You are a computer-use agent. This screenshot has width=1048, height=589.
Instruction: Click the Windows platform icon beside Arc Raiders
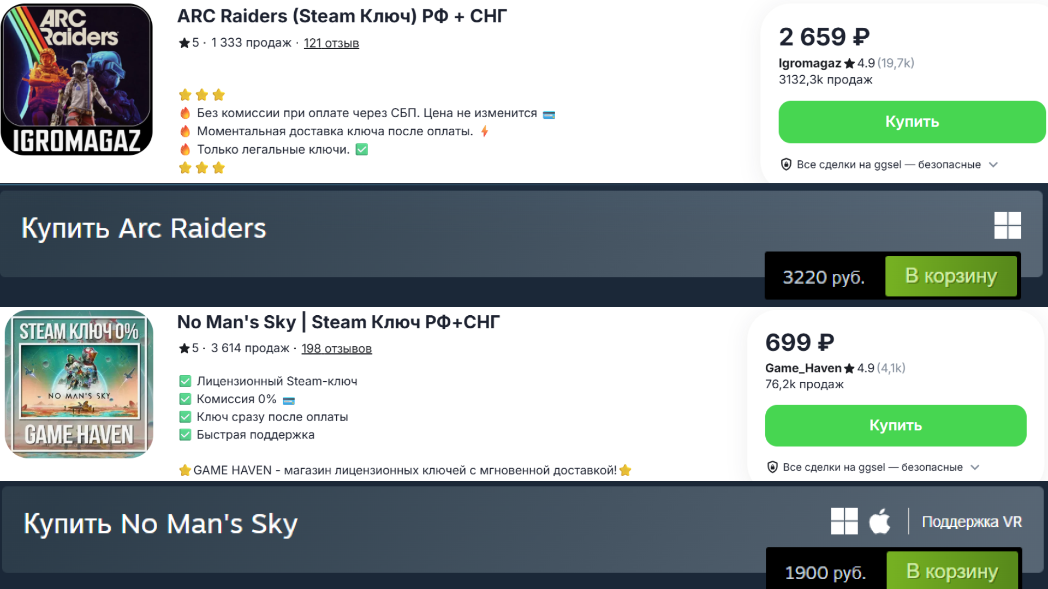(1007, 225)
